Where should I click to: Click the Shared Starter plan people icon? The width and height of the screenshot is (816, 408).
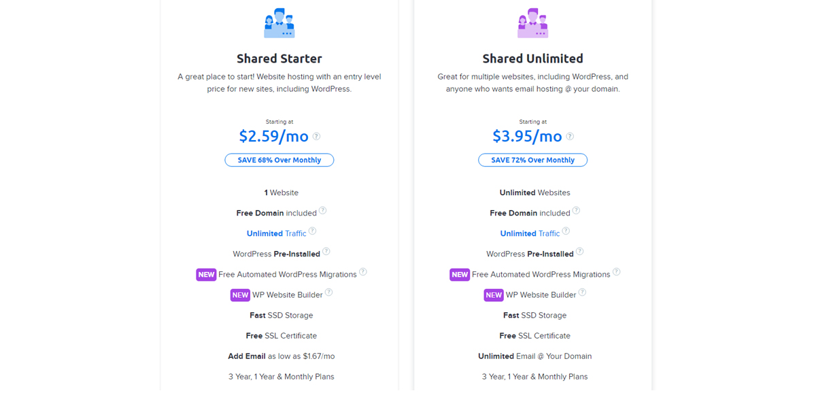pyautogui.click(x=279, y=24)
